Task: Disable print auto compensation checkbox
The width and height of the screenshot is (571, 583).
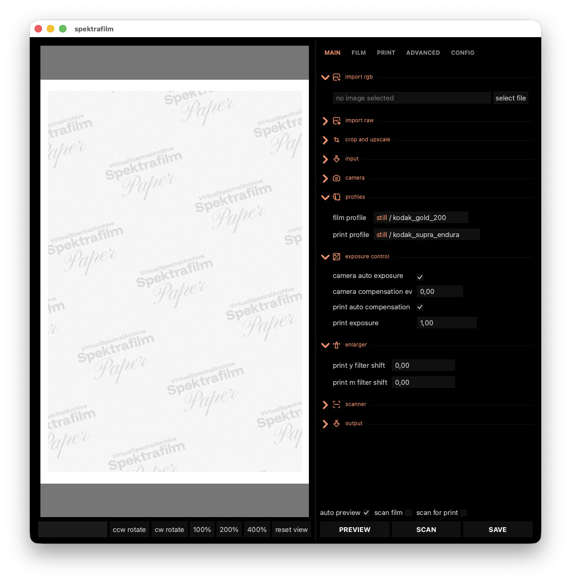Action: [x=419, y=307]
